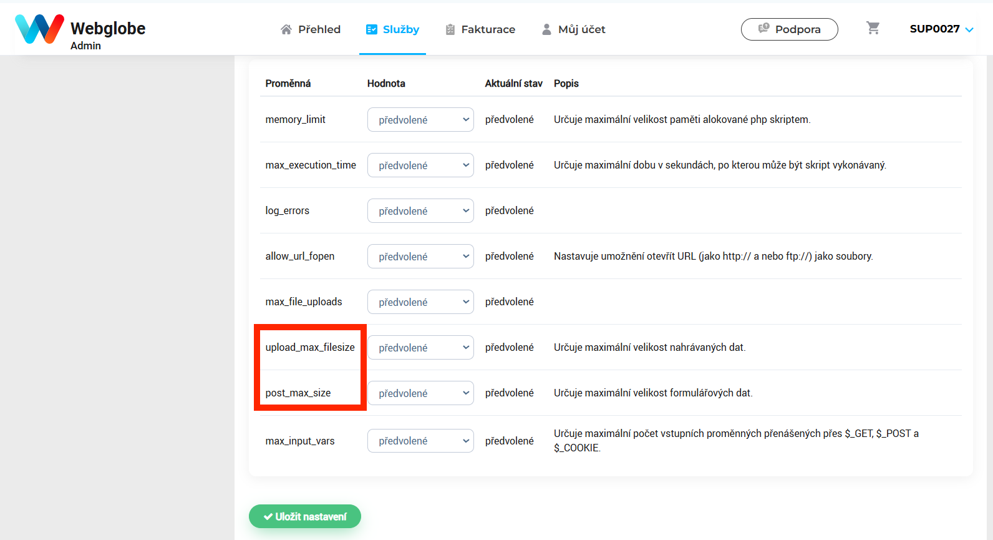Open the max_input_vars value dropdown
Screen dimensions: 993x540
[x=420, y=441]
